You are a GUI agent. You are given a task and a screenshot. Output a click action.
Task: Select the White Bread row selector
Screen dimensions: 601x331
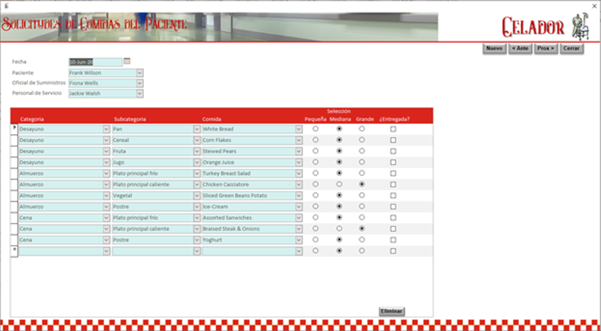pyautogui.click(x=14, y=129)
